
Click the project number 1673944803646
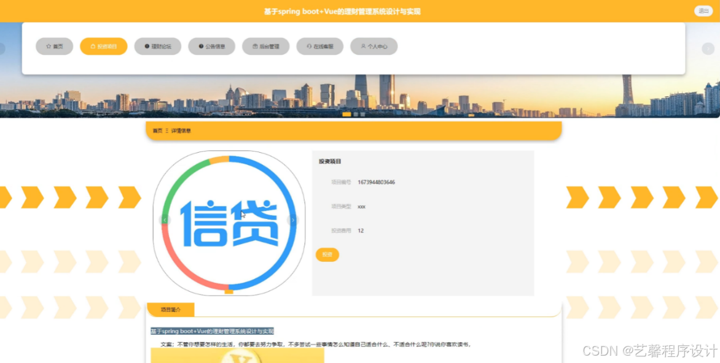[x=376, y=182]
